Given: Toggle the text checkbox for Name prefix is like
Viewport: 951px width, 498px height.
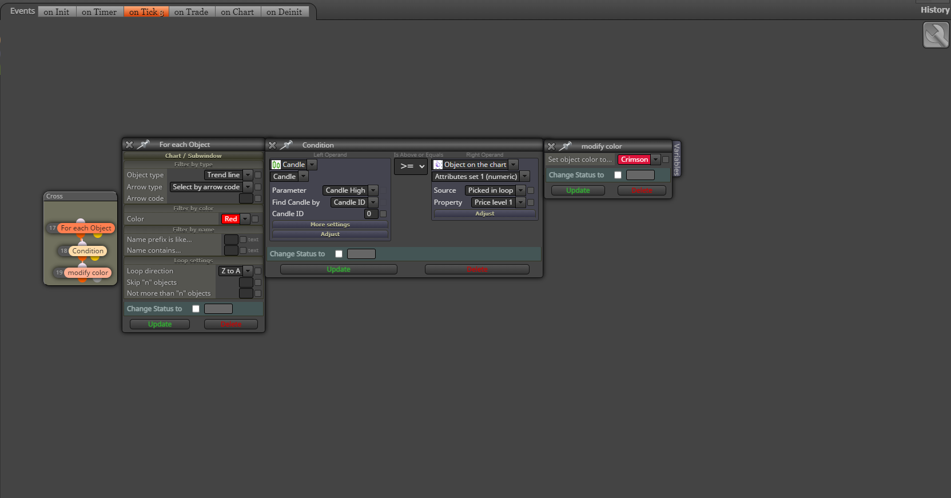Looking at the screenshot, I should coord(243,240).
